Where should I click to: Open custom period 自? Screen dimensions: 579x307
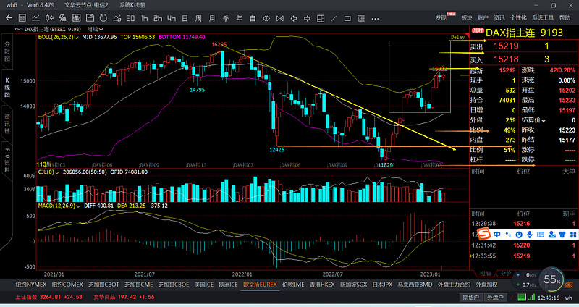tap(253, 18)
